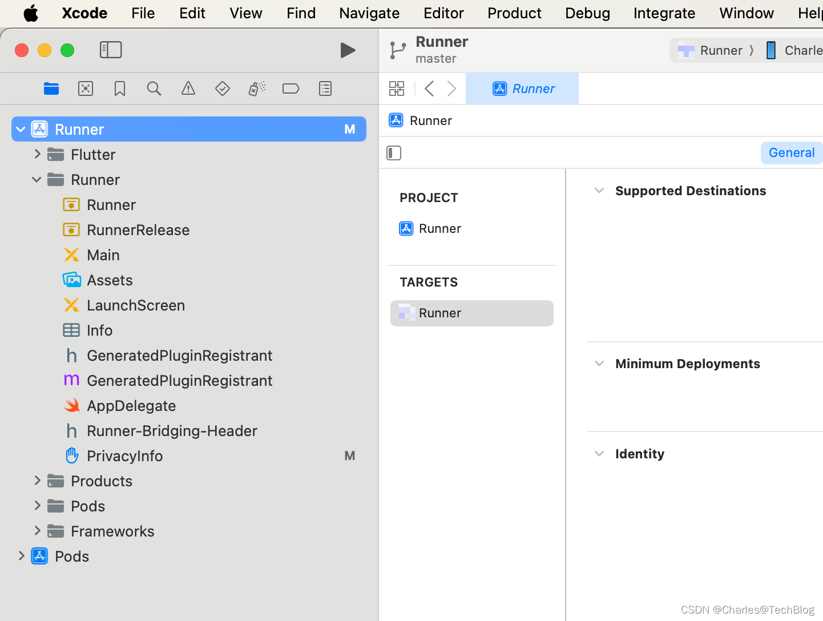Click the Flutter folder icon

[x=55, y=154]
